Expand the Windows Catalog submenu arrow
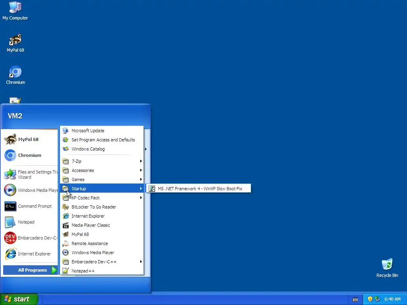The image size is (407, 305). click(145, 149)
